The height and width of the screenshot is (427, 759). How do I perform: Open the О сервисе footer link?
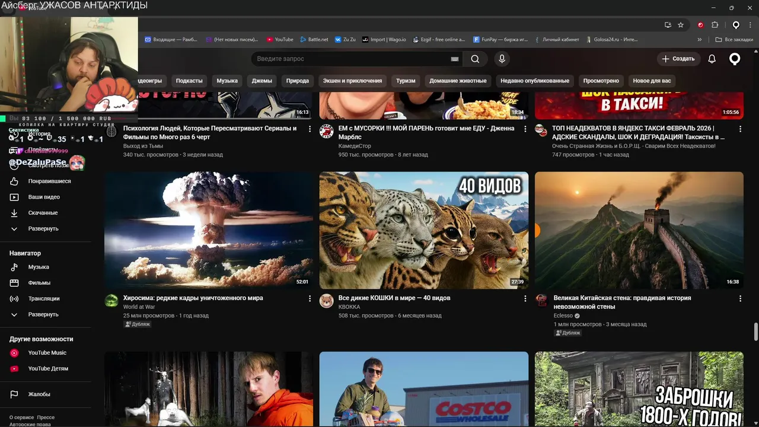pos(21,418)
